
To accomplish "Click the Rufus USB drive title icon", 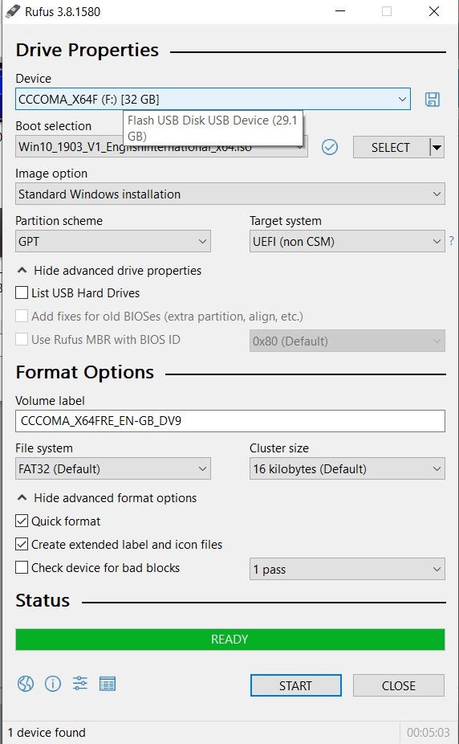I will coord(13,11).
